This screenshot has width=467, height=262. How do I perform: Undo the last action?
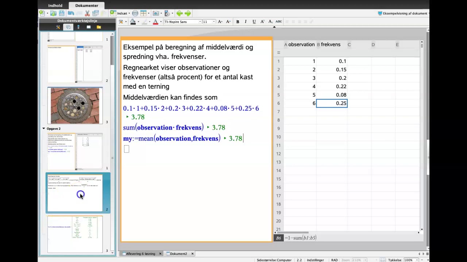[71, 13]
